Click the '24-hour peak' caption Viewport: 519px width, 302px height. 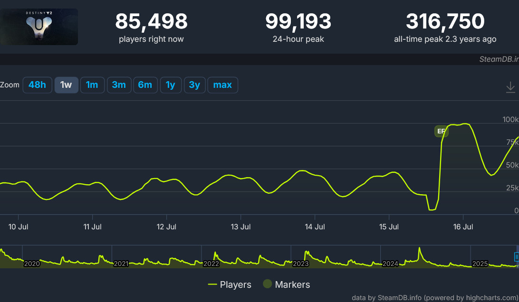(x=298, y=39)
